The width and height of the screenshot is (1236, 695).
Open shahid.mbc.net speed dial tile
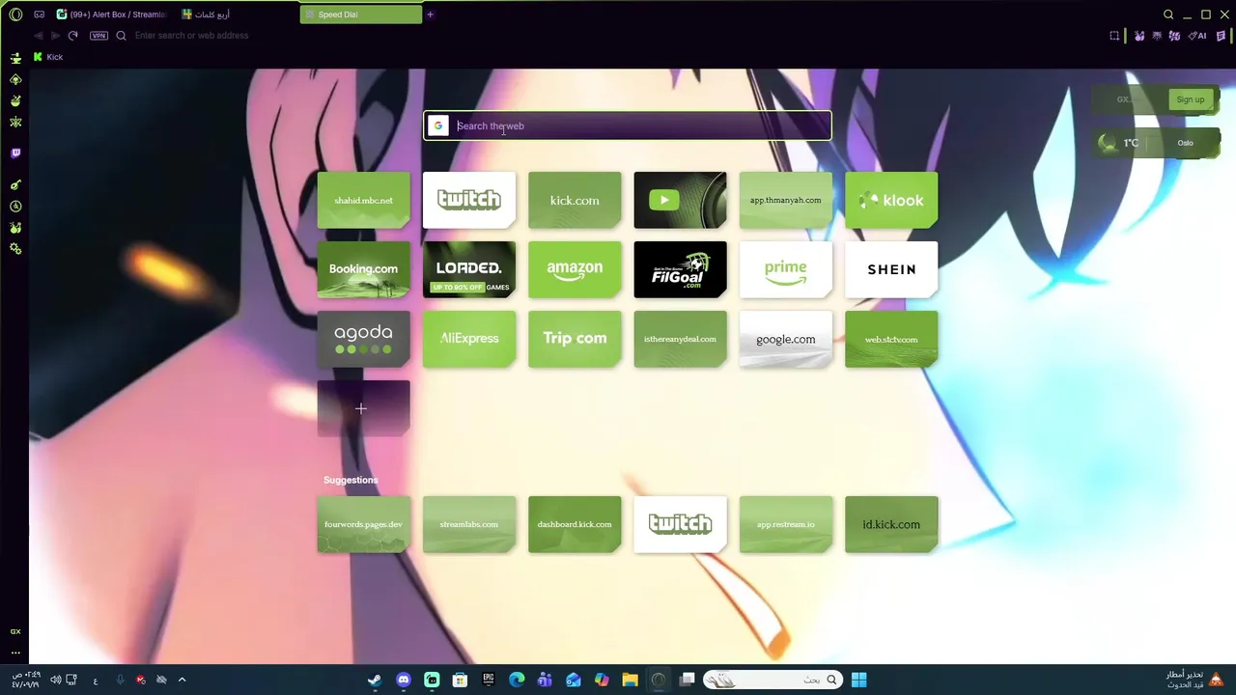[x=363, y=200]
